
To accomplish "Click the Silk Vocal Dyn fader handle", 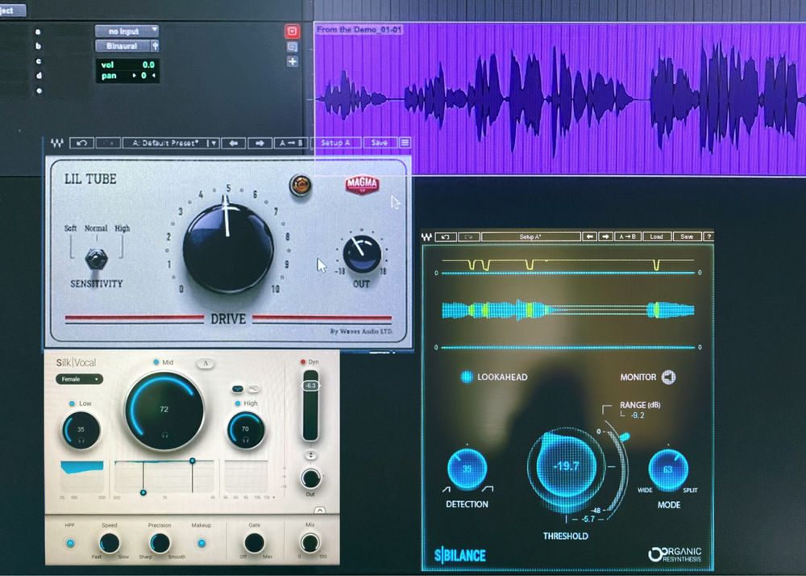I will 310,386.
